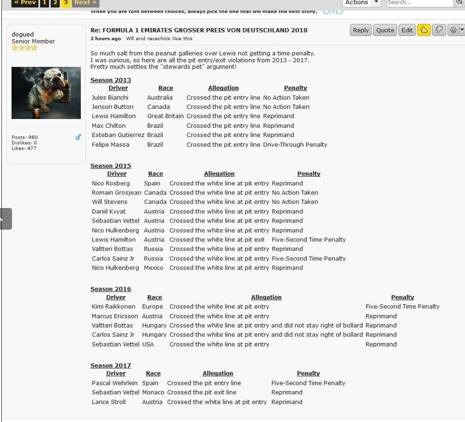Open dogued's bulldog avatar image

[x=46, y=93]
